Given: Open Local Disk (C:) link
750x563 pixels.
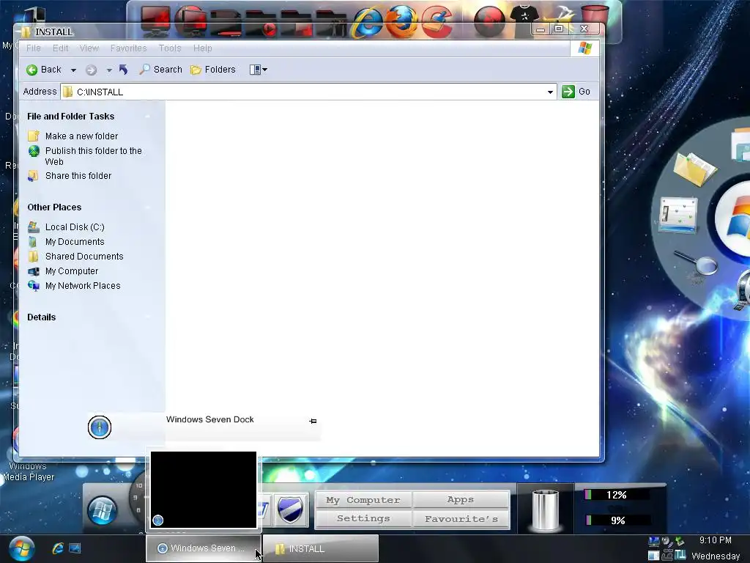Looking at the screenshot, I should click(75, 227).
